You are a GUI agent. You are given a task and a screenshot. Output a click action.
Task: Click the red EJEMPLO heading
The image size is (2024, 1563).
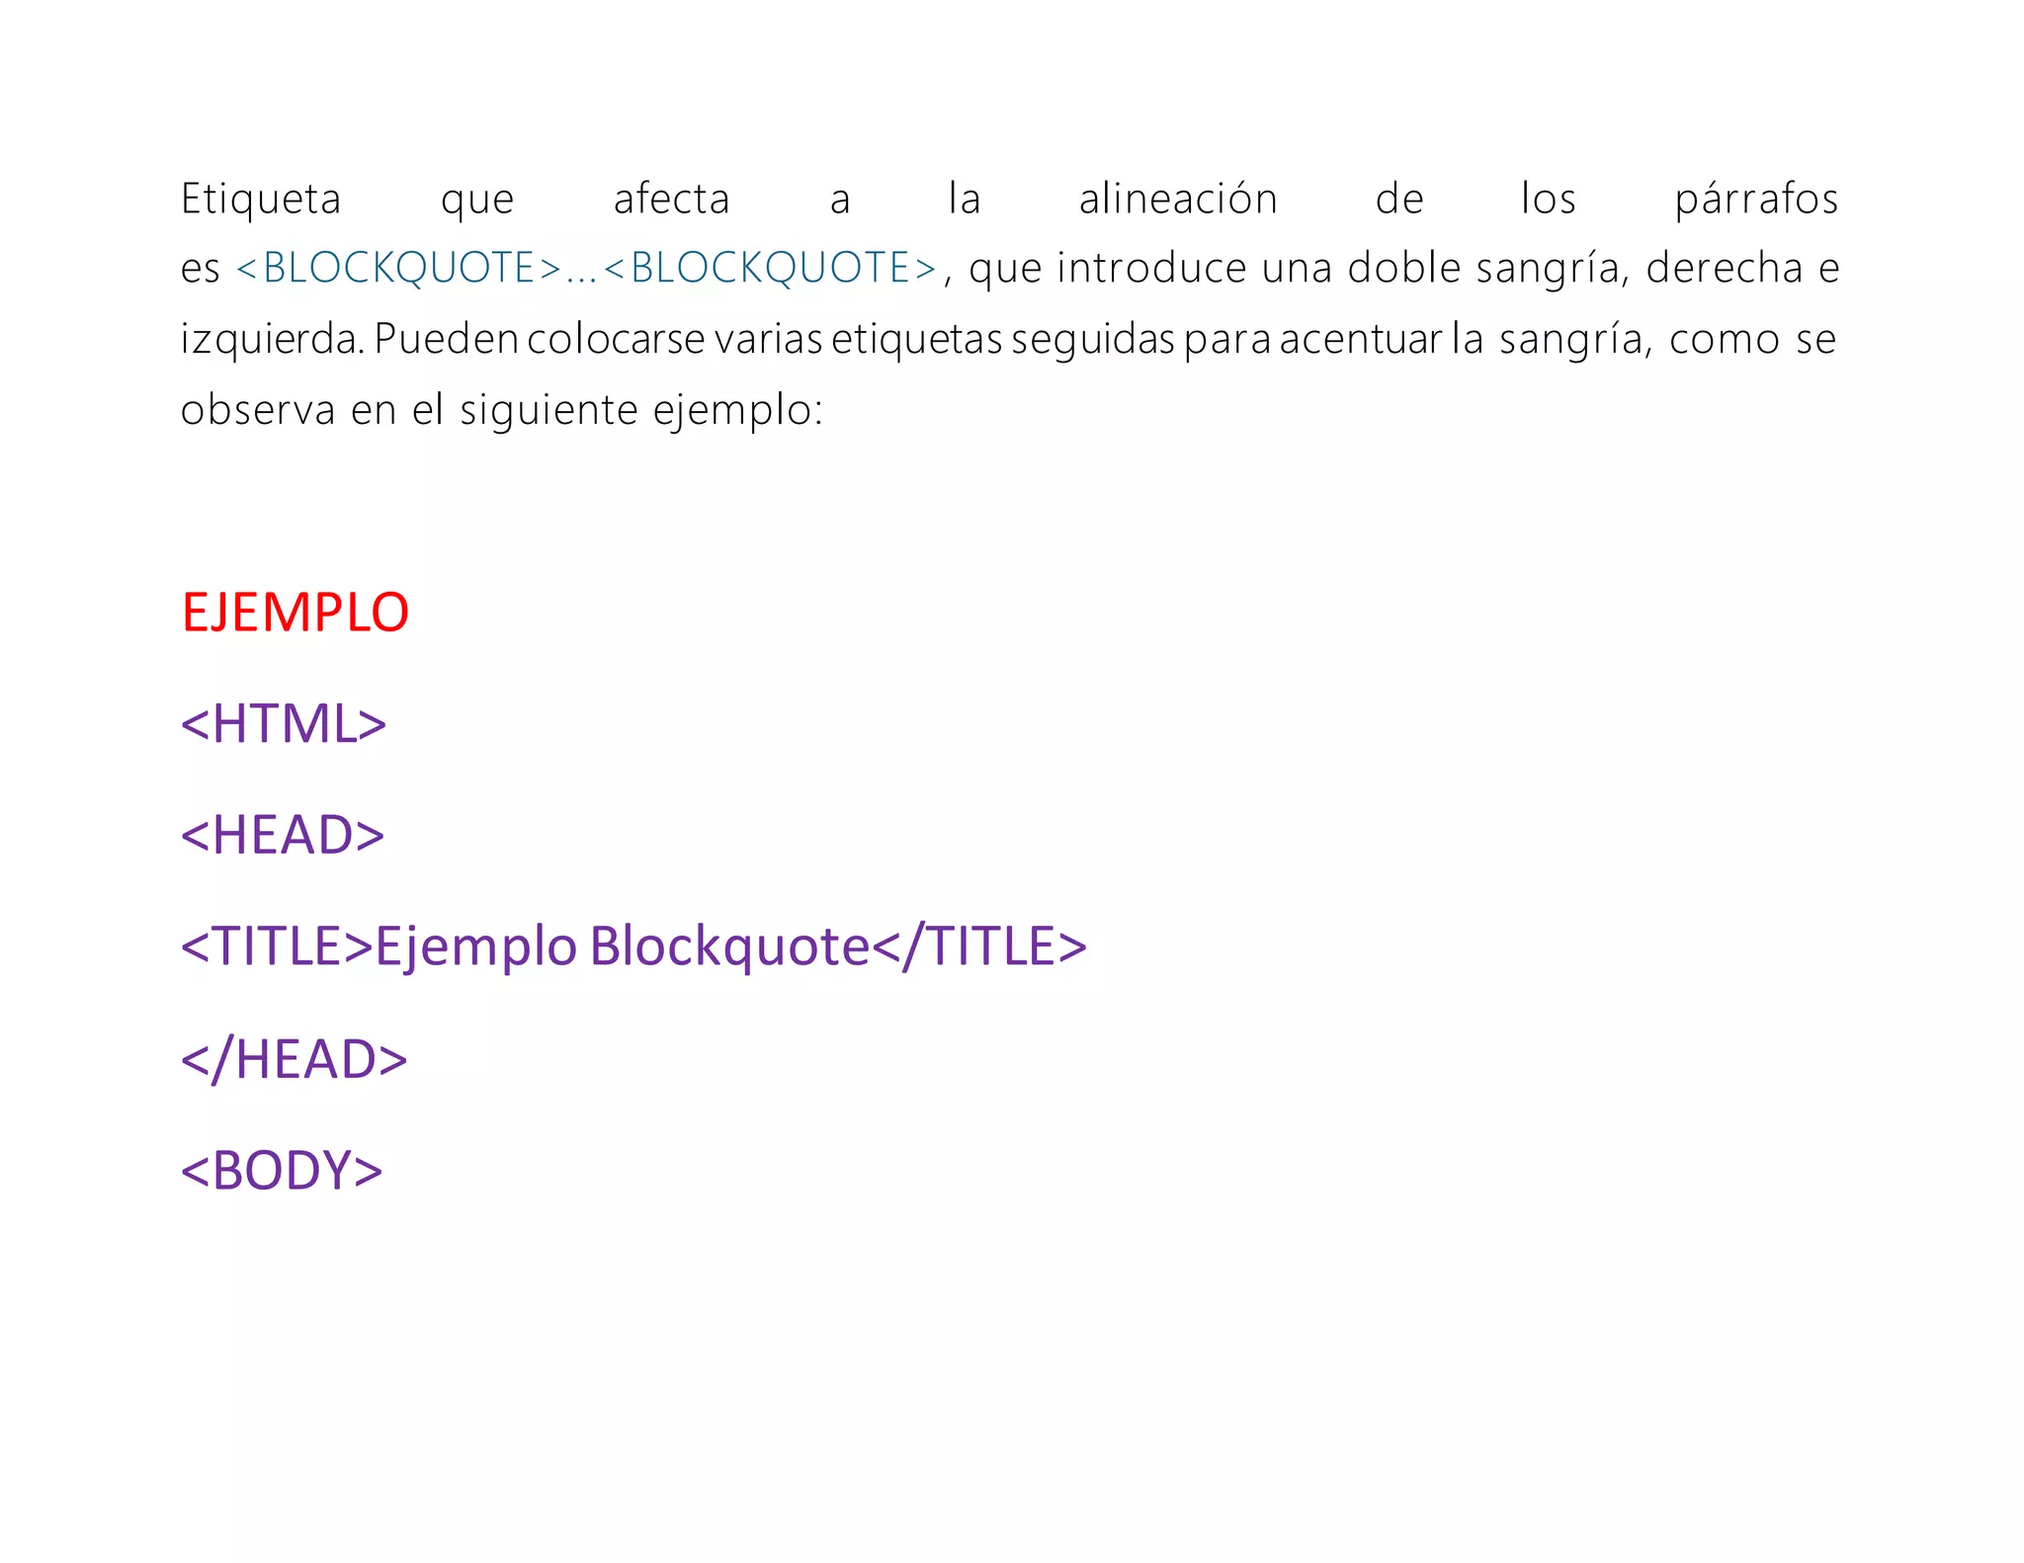pyautogui.click(x=295, y=612)
